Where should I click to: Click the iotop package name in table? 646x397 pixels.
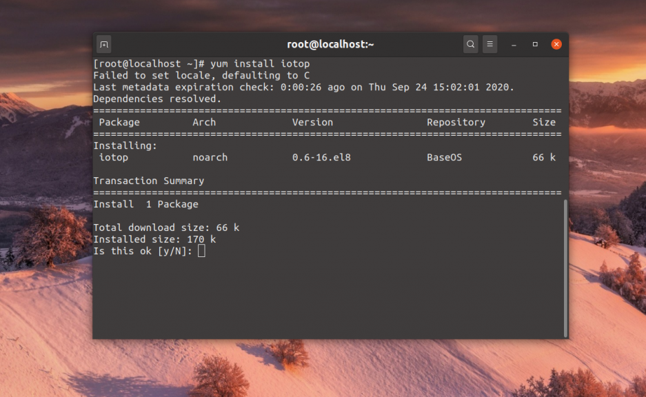(114, 157)
